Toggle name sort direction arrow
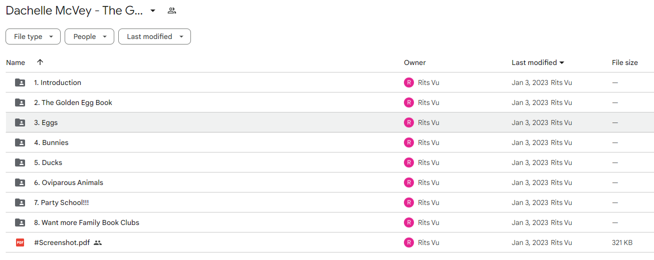Screen dimensions: 654x260 (40, 62)
